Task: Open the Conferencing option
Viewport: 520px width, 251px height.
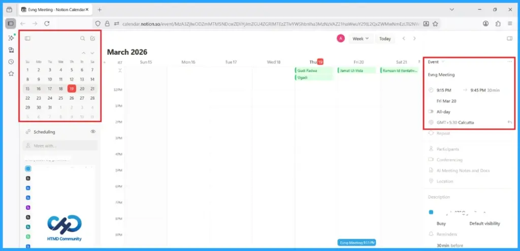Action: pos(449,160)
